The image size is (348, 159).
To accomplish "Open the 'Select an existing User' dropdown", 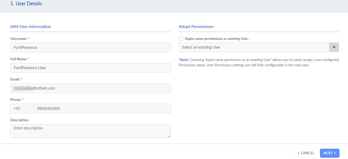I will (x=254, y=47).
